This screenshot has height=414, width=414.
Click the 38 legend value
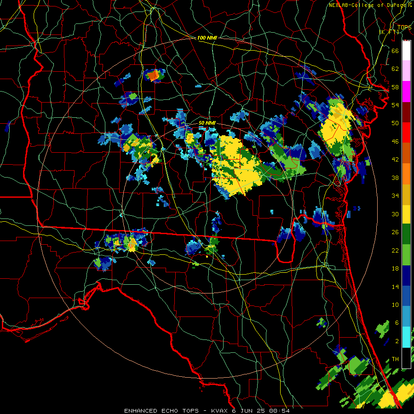point(395,178)
